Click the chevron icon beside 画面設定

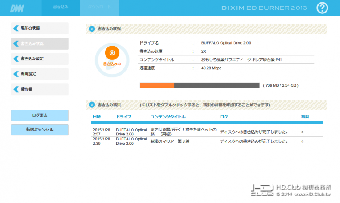[x=16, y=74]
